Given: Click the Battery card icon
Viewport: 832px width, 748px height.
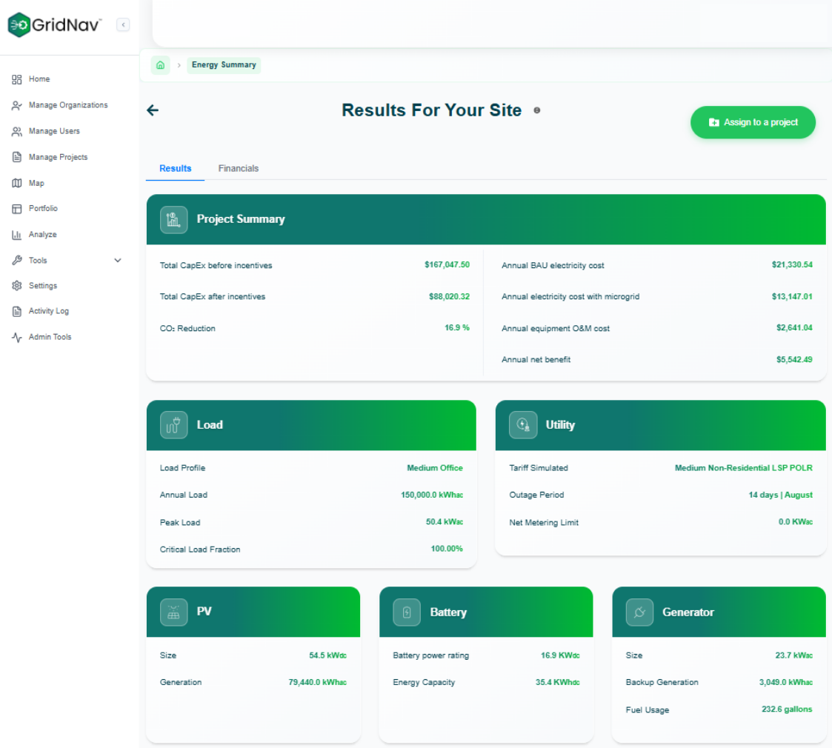Looking at the screenshot, I should (407, 612).
